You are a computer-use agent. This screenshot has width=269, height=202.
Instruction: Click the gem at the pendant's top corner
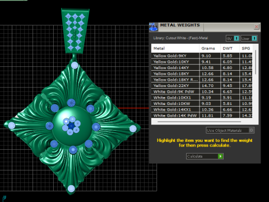[x=75, y=65]
